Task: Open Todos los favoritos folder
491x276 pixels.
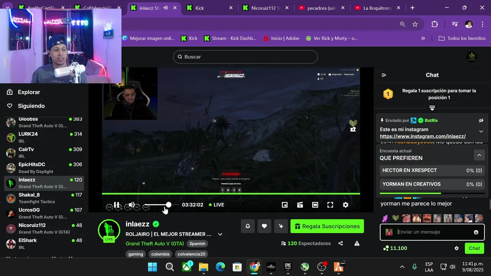Action: pos(462,38)
